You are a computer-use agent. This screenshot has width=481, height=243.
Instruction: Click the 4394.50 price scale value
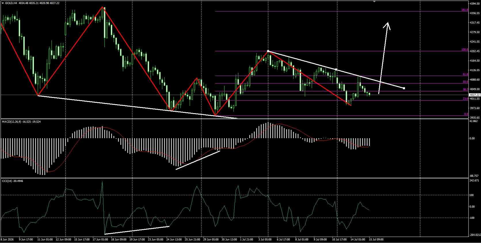pos(474,4)
